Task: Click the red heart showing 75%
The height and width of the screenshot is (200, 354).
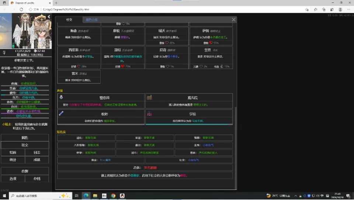Action: pyautogui.click(x=122, y=66)
